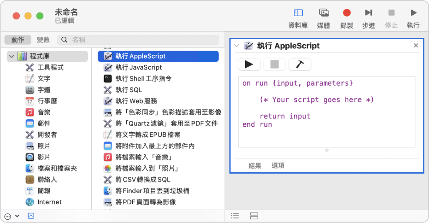The image size is (429, 223).
Task: Run the AppleScript with play button
Action: click(x=249, y=65)
